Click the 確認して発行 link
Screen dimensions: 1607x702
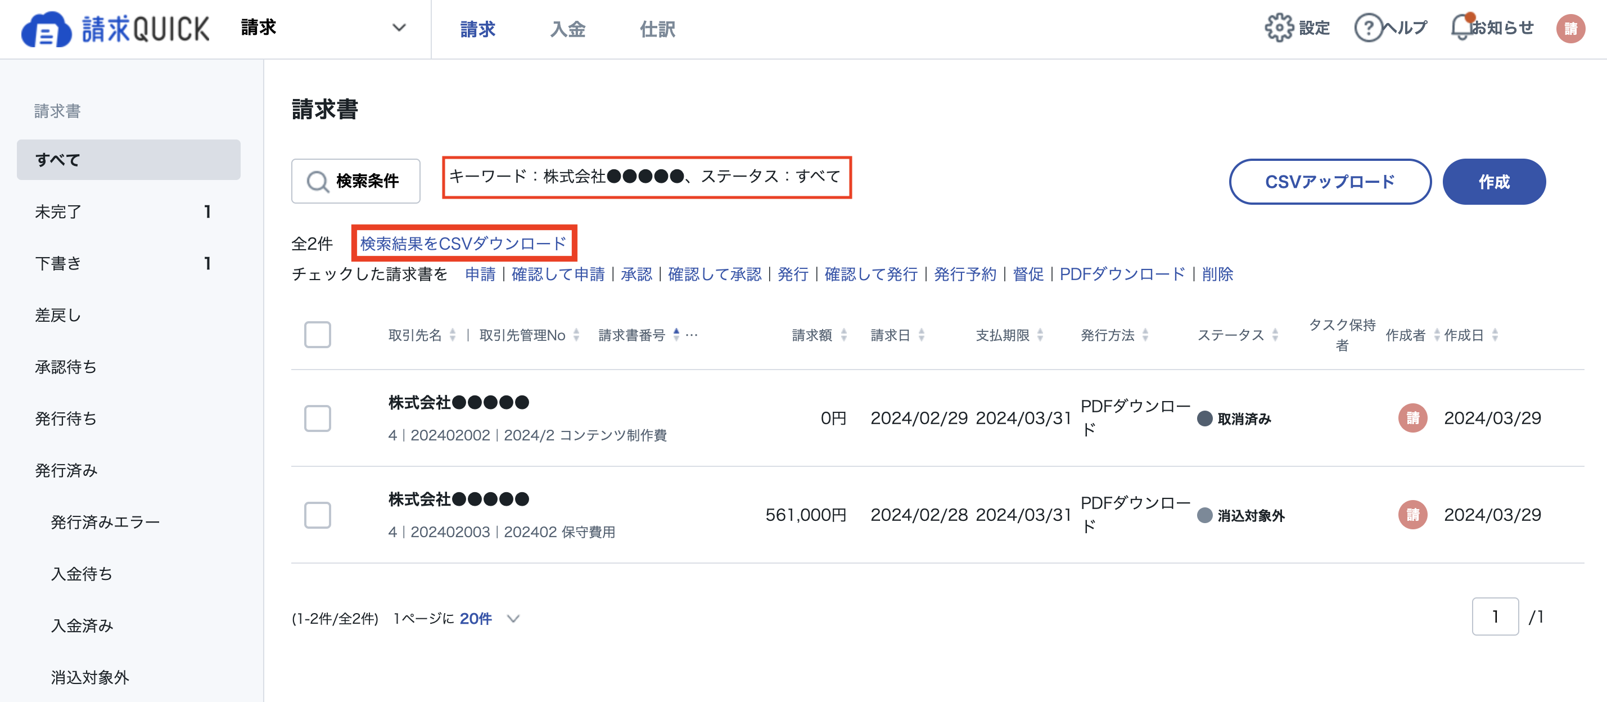coord(871,274)
